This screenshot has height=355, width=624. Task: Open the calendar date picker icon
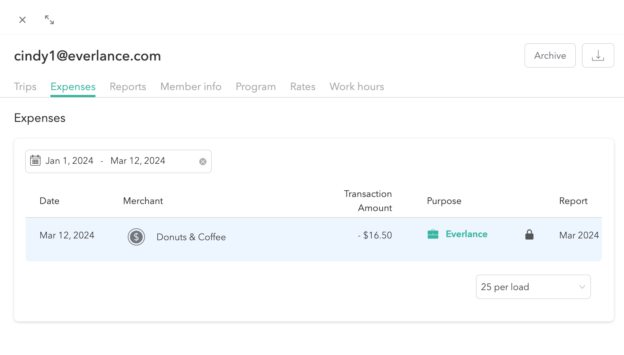(35, 161)
